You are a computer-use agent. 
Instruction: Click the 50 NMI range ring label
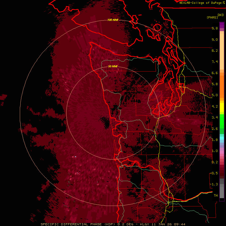[x=113, y=67]
